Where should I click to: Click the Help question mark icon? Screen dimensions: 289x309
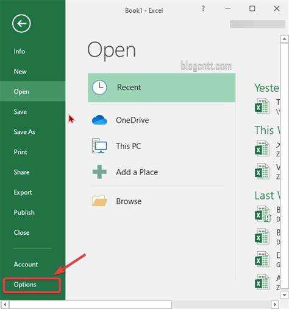point(203,9)
